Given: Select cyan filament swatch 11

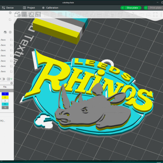Looking at the screenshot, I should pyautogui.click(x=5, y=104).
